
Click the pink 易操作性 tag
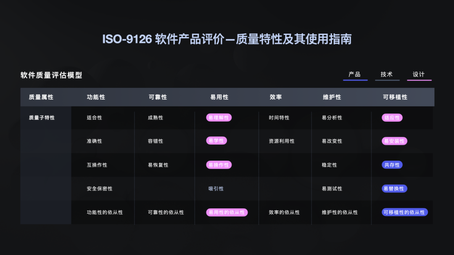coord(219,165)
